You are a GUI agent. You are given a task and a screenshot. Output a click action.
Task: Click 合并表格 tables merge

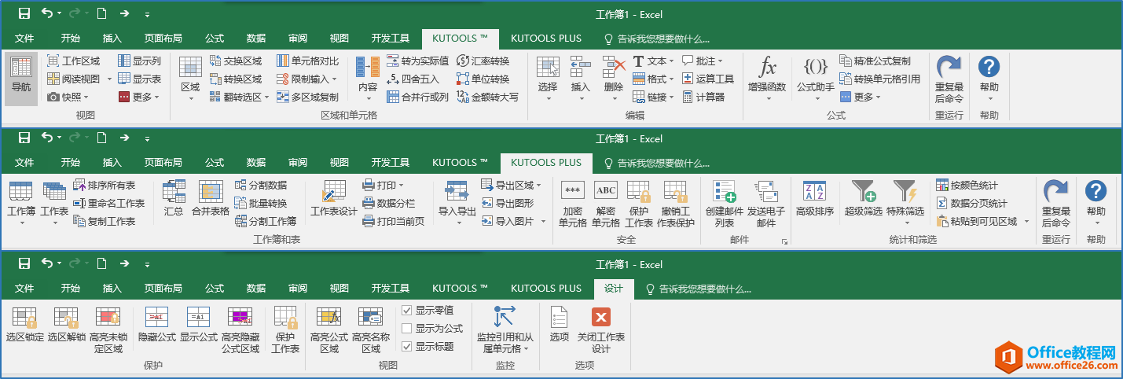(x=211, y=198)
